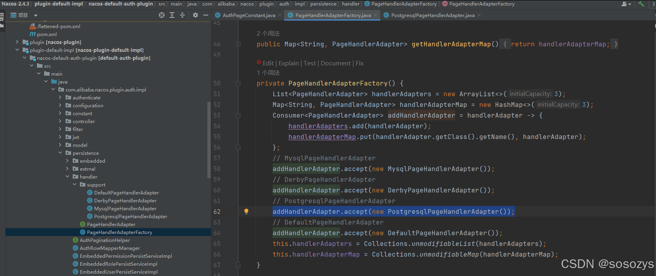Screen dimensions: 656x276
Task: Click the persistence breadcrumb in navigation bar
Action: tap(323, 4)
